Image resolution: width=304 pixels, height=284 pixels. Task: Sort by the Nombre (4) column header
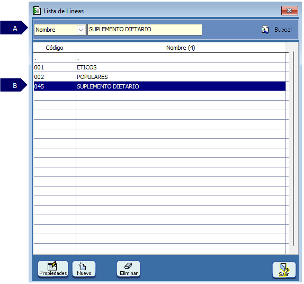181,48
